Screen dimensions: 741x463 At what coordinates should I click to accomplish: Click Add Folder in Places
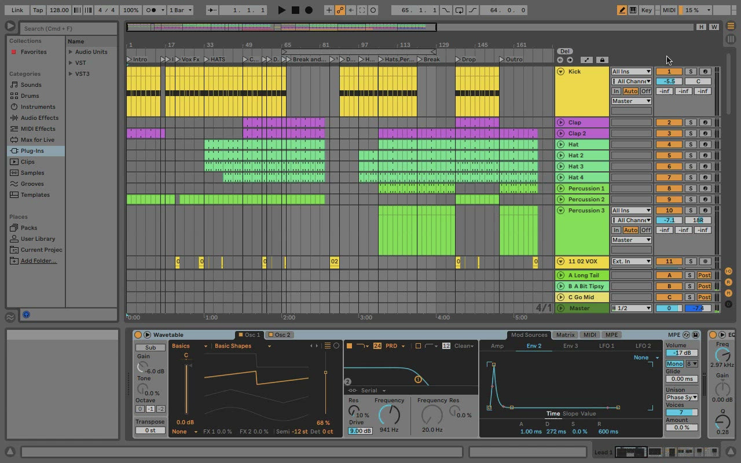(x=38, y=261)
